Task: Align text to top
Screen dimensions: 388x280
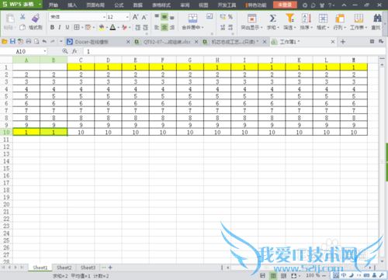Action: [x=157, y=17]
